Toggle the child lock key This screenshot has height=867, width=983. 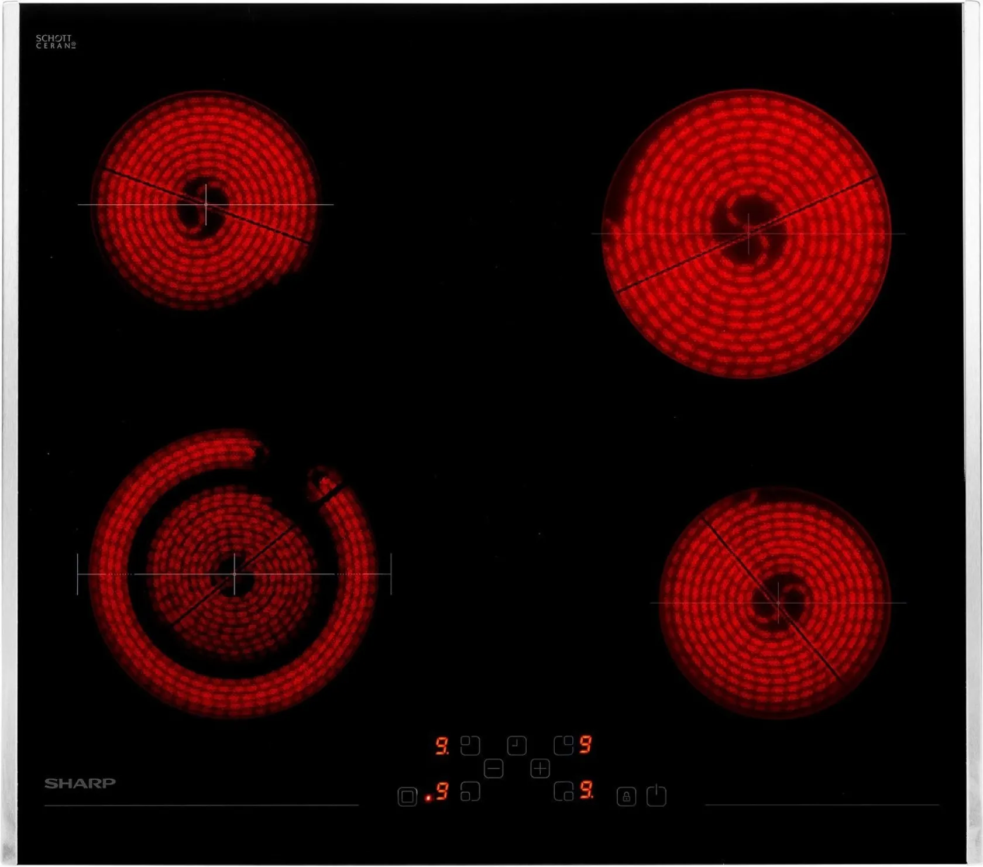(626, 797)
